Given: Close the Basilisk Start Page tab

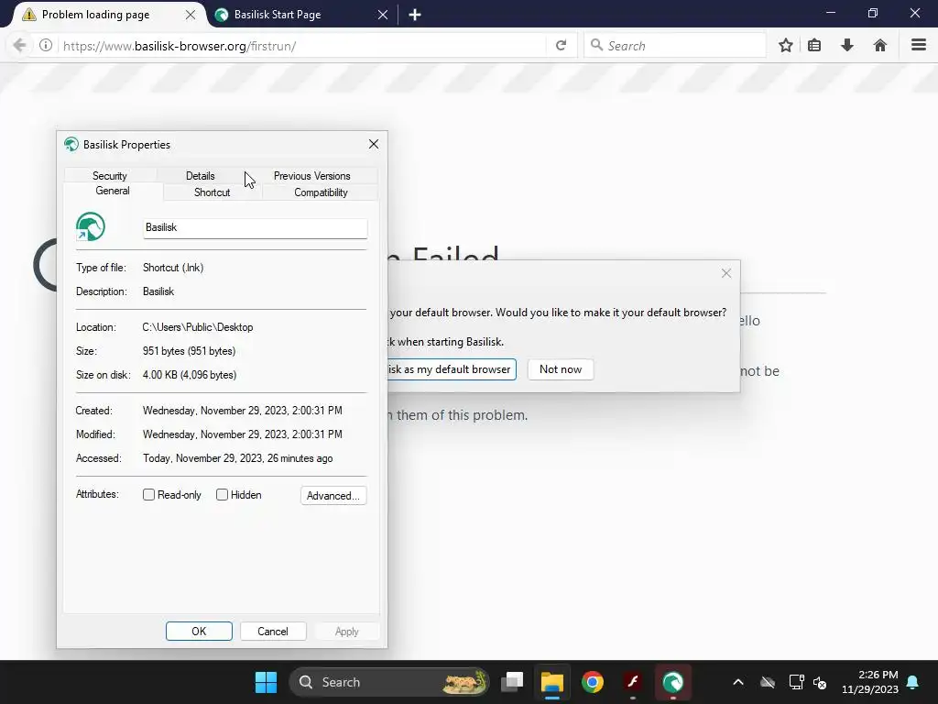Looking at the screenshot, I should tap(383, 15).
